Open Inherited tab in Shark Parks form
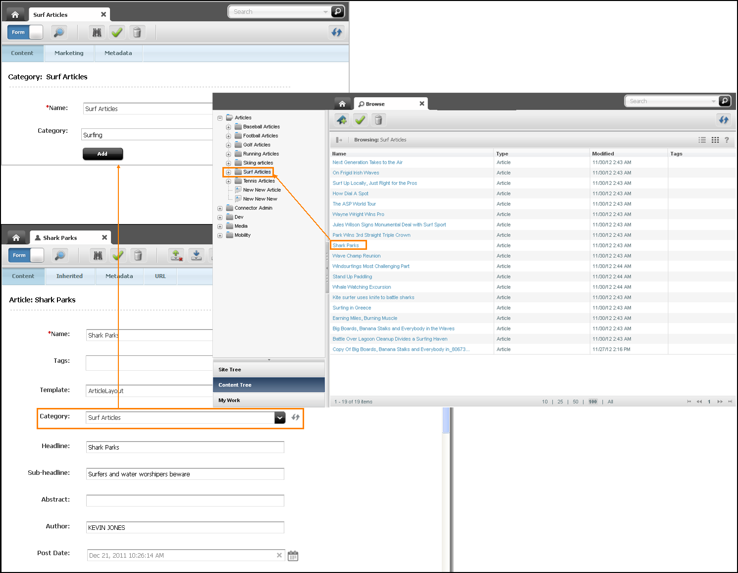This screenshot has height=573, width=738. [69, 276]
